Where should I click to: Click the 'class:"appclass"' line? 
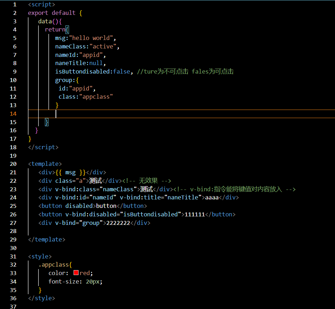[x=86, y=97]
